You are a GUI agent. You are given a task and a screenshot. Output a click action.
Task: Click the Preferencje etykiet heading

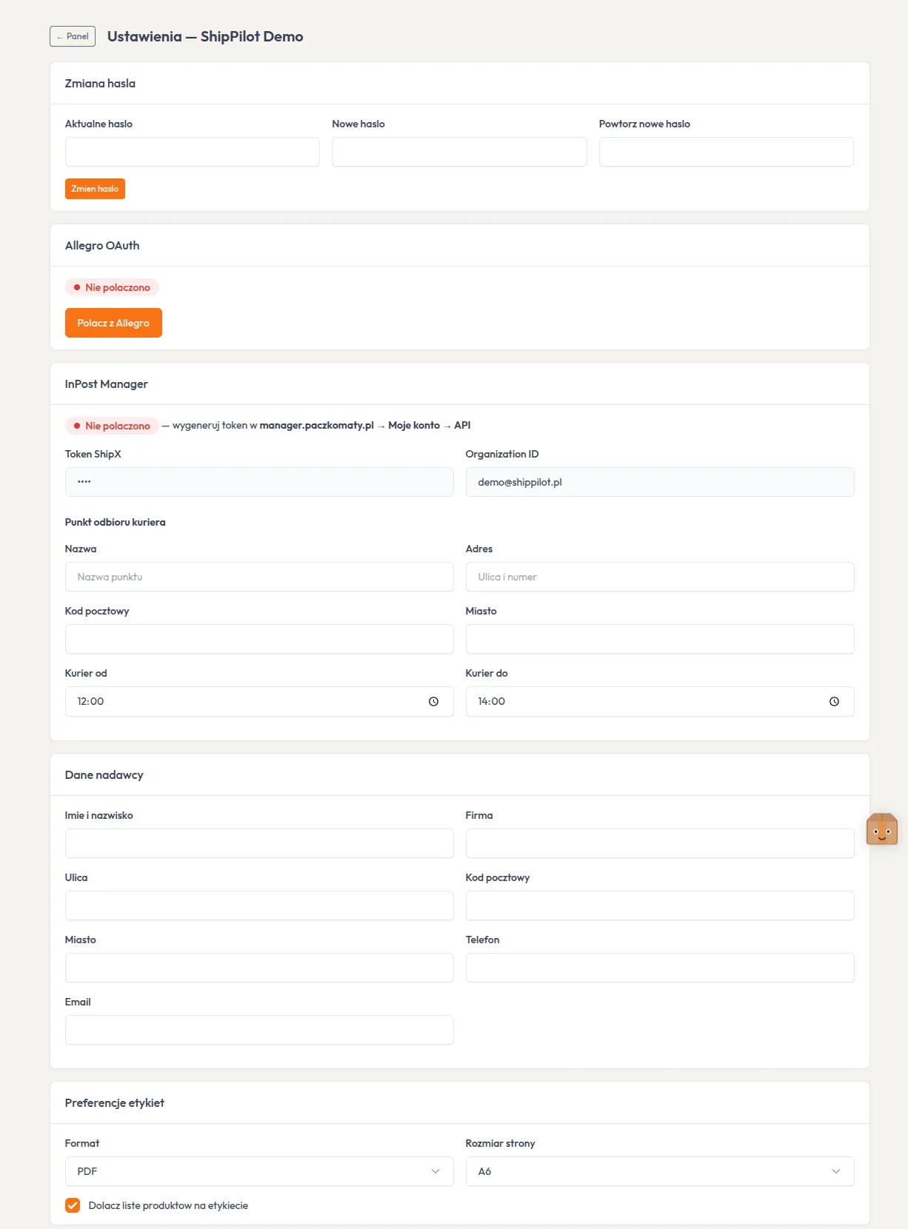point(115,1102)
